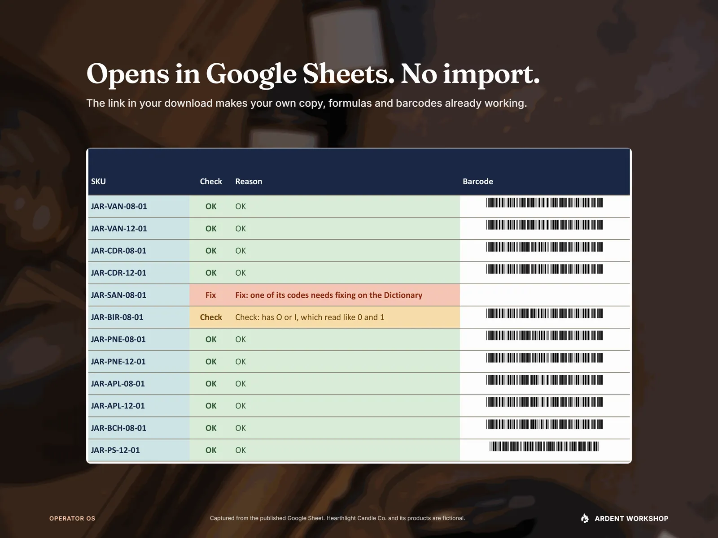Click the reason about fixing codes on Dictionary
Image resolution: width=718 pixels, height=538 pixels.
click(329, 295)
